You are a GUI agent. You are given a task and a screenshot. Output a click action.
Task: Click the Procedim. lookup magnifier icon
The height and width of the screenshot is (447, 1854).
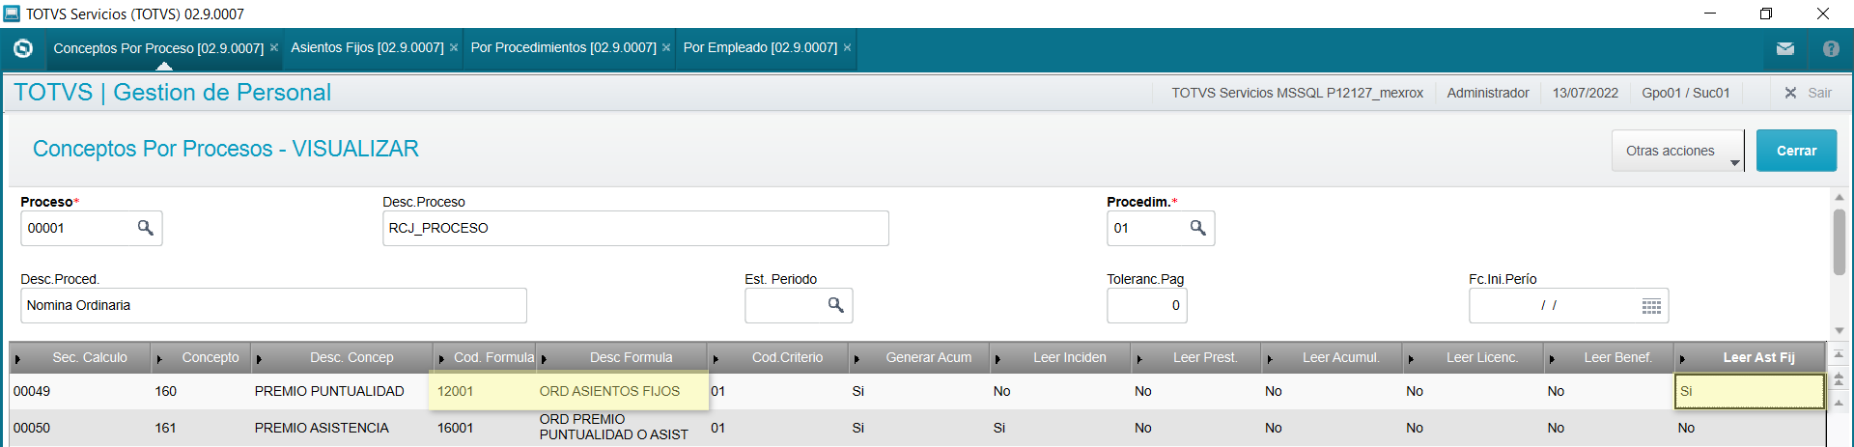pos(1197,228)
